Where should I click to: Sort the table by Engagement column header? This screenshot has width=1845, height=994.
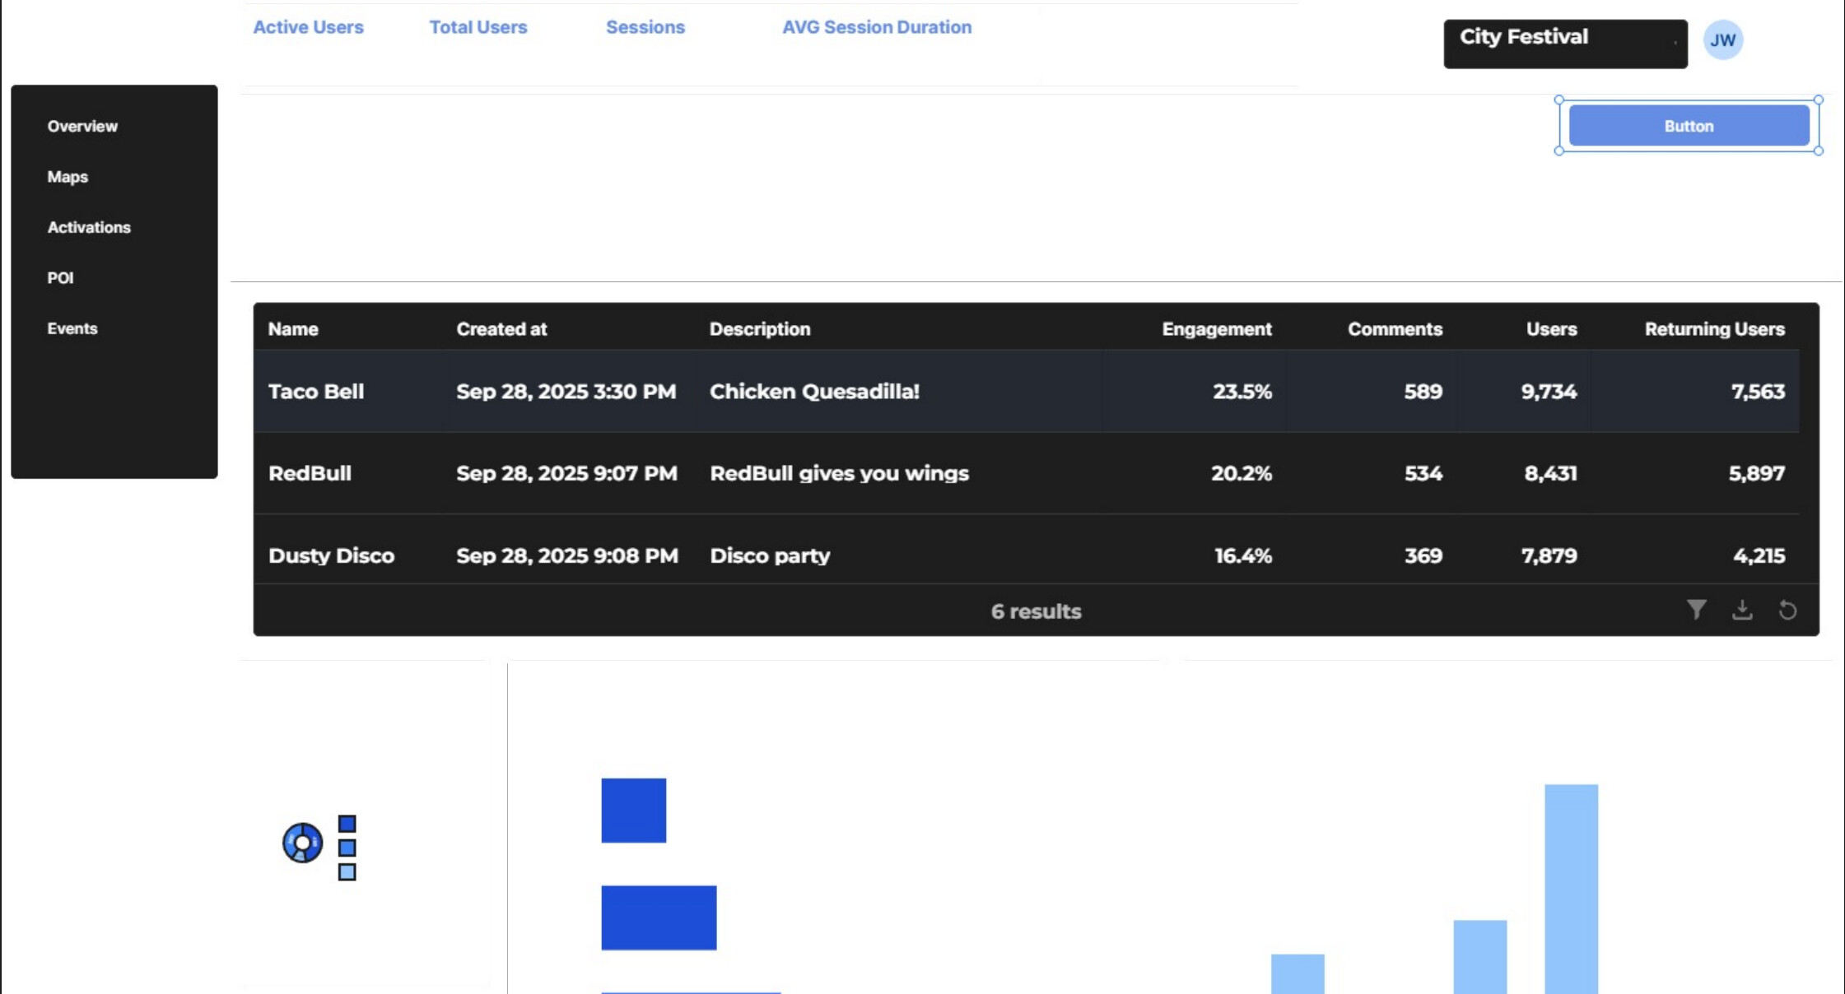pyautogui.click(x=1216, y=329)
